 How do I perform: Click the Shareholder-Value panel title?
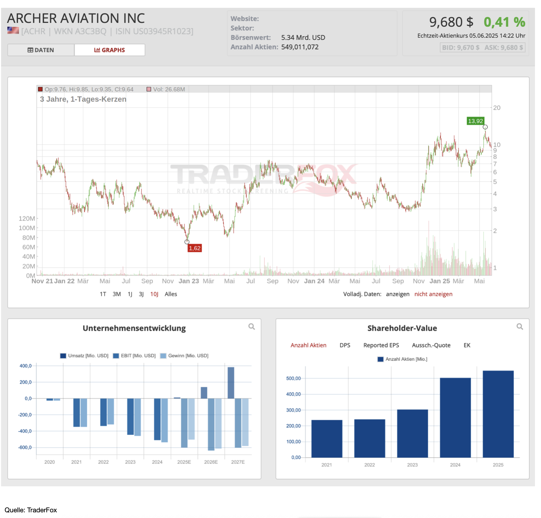[402, 328]
